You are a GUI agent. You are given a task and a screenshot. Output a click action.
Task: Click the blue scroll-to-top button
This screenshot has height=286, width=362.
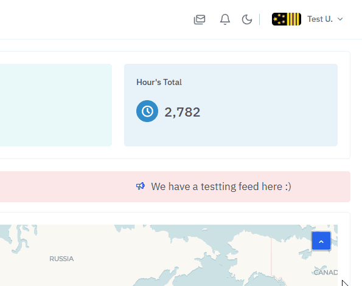(321, 241)
